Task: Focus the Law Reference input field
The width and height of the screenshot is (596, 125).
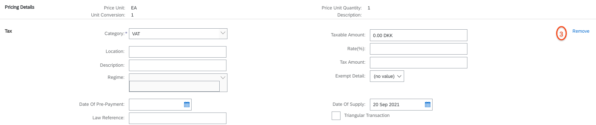Action: pyautogui.click(x=178, y=118)
